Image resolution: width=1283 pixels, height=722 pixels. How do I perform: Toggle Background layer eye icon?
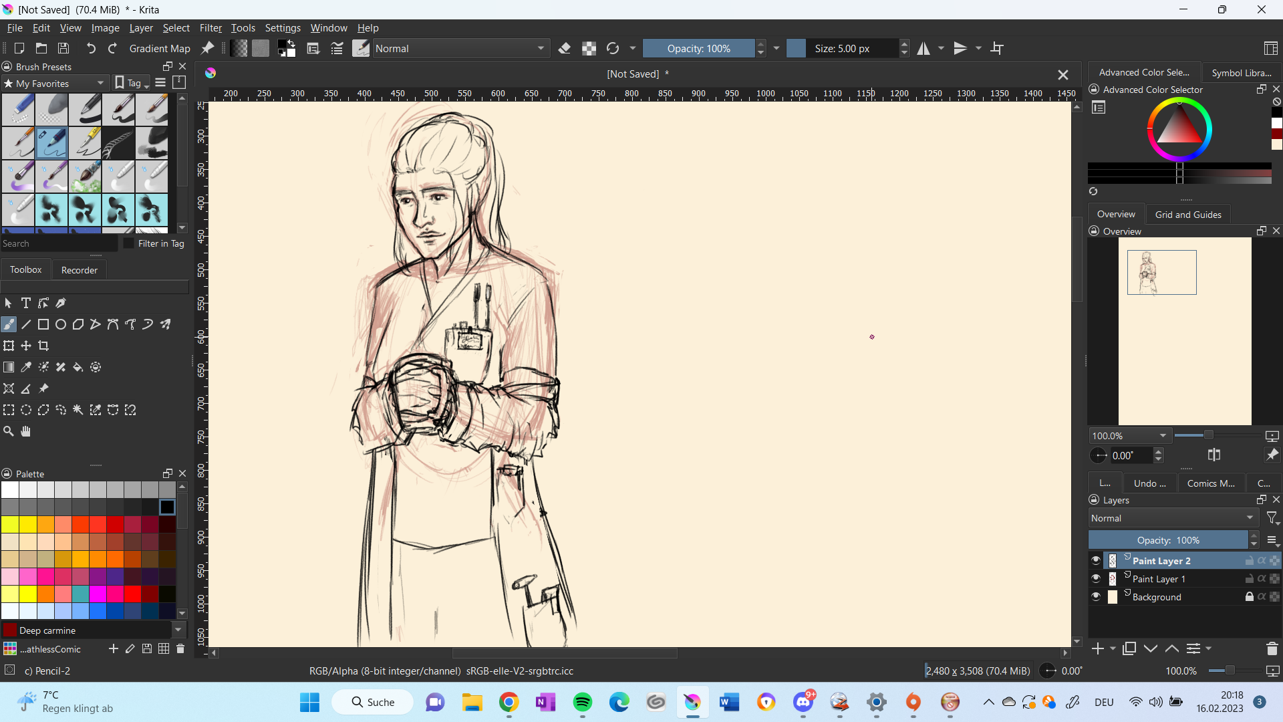(1096, 597)
